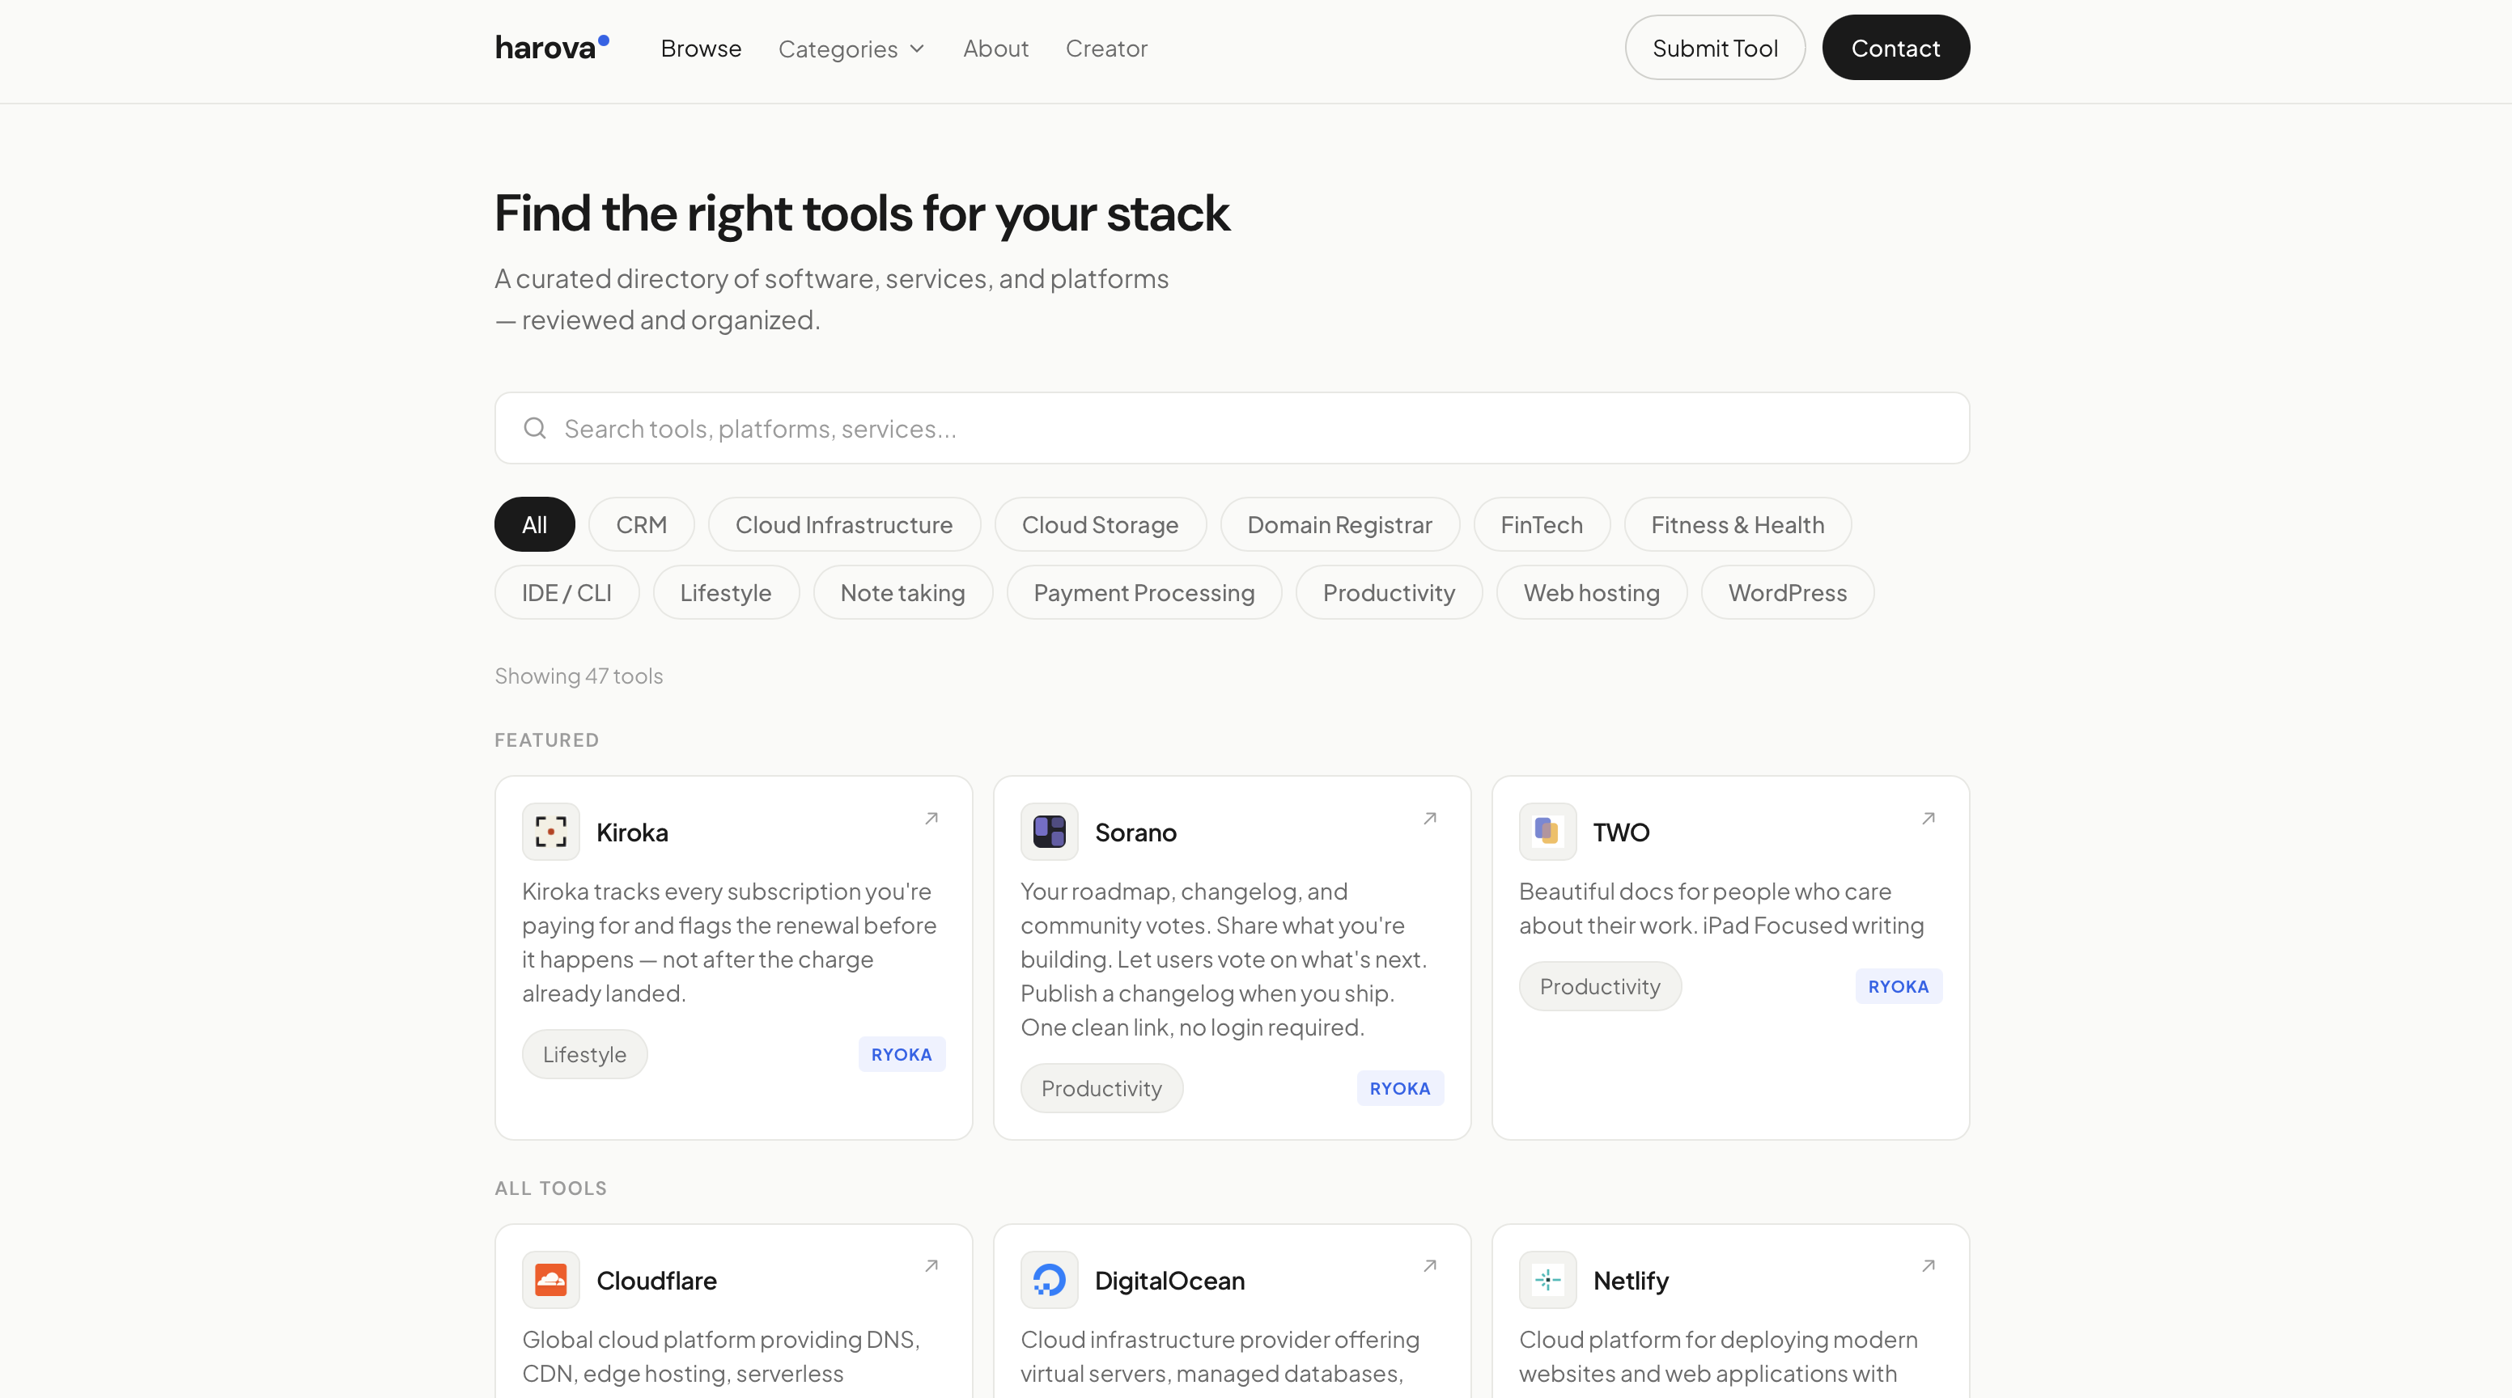Screen dimensions: 2512x1398
Task: Open the Creator page
Action: coord(1105,49)
